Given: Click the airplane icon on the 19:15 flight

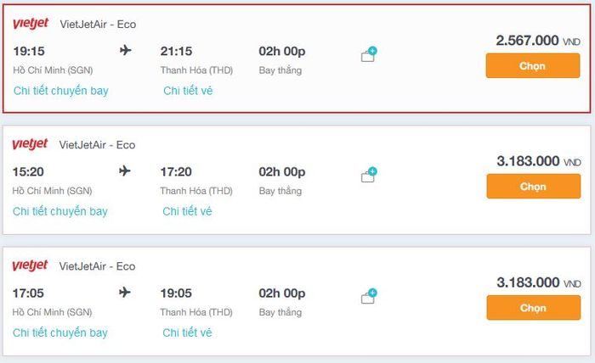Looking at the screenshot, I should 126,51.
